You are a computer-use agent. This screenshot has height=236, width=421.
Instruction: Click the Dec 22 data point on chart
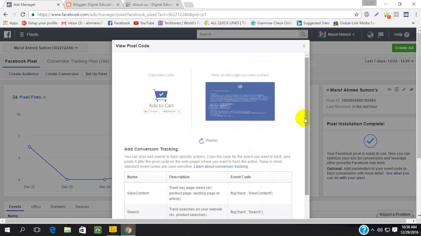29,147
